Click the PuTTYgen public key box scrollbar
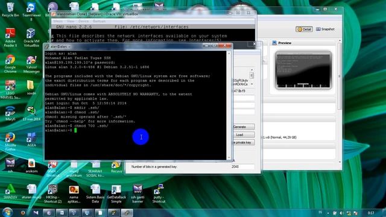Image resolution: width=386 pixels, height=217 pixels. [x=252, y=77]
